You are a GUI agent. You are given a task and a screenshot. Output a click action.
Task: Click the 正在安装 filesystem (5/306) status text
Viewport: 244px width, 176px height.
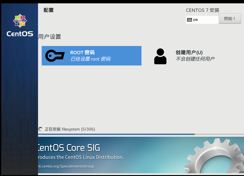(x=70, y=129)
